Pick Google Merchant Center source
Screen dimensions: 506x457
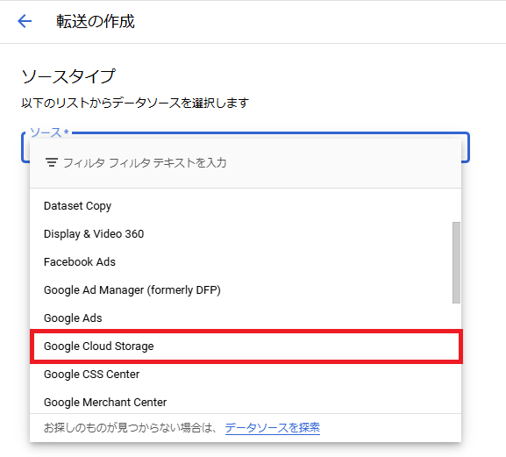(246, 403)
